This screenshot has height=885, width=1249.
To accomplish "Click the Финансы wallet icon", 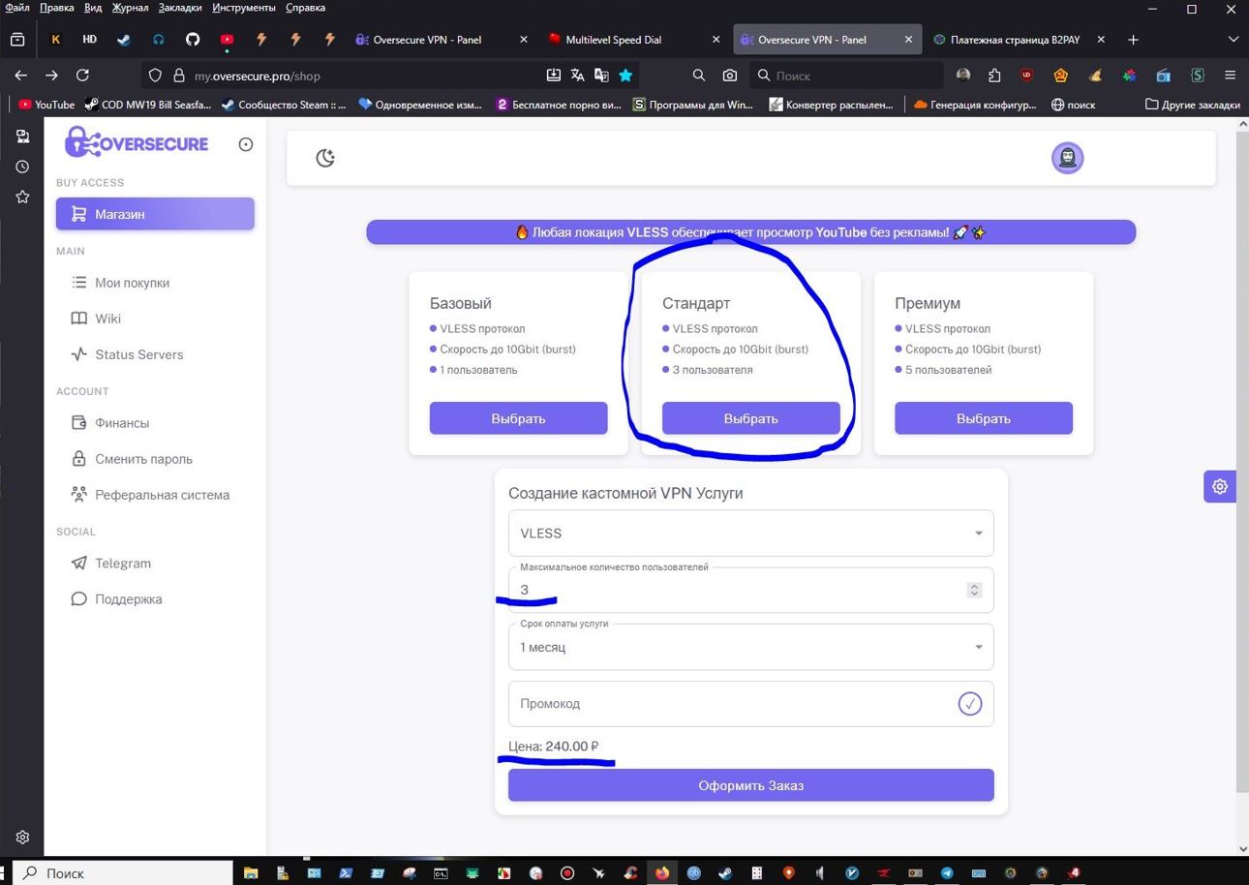I will click(x=79, y=423).
